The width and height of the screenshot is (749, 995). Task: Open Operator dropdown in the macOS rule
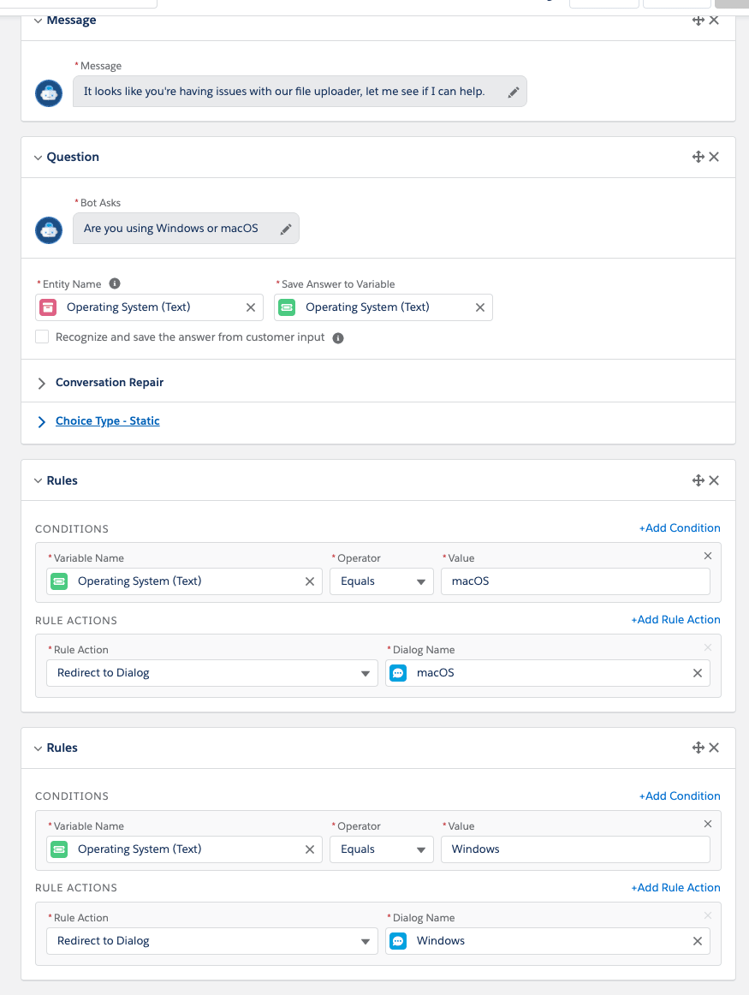click(381, 581)
